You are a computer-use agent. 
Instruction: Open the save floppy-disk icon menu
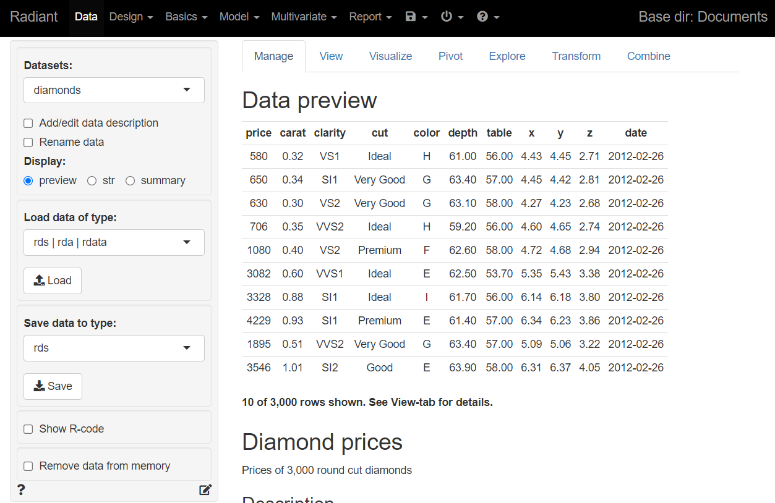pos(416,17)
